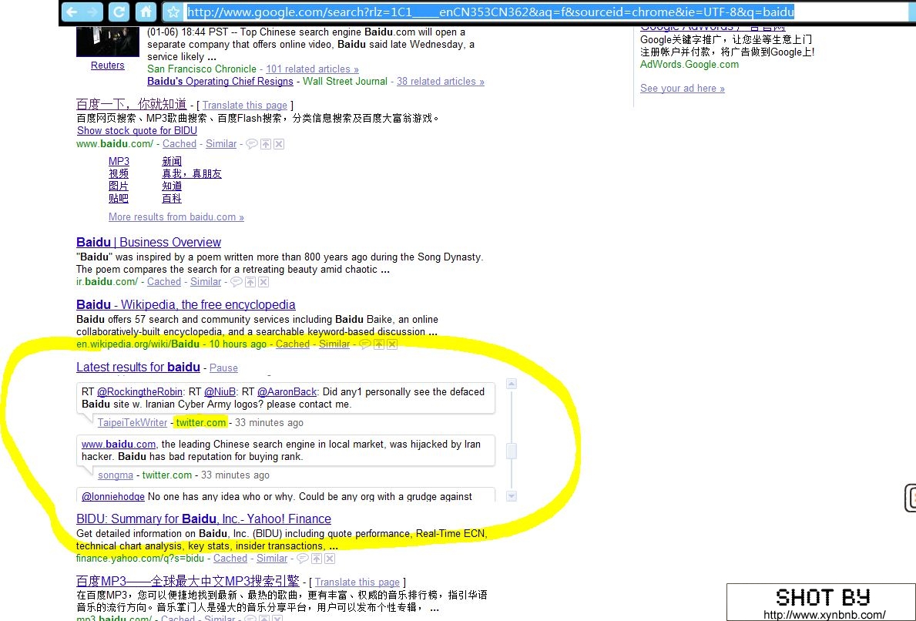The width and height of the screenshot is (916, 621).
Task: Remove the www.baidu.com result
Action: click(x=279, y=144)
